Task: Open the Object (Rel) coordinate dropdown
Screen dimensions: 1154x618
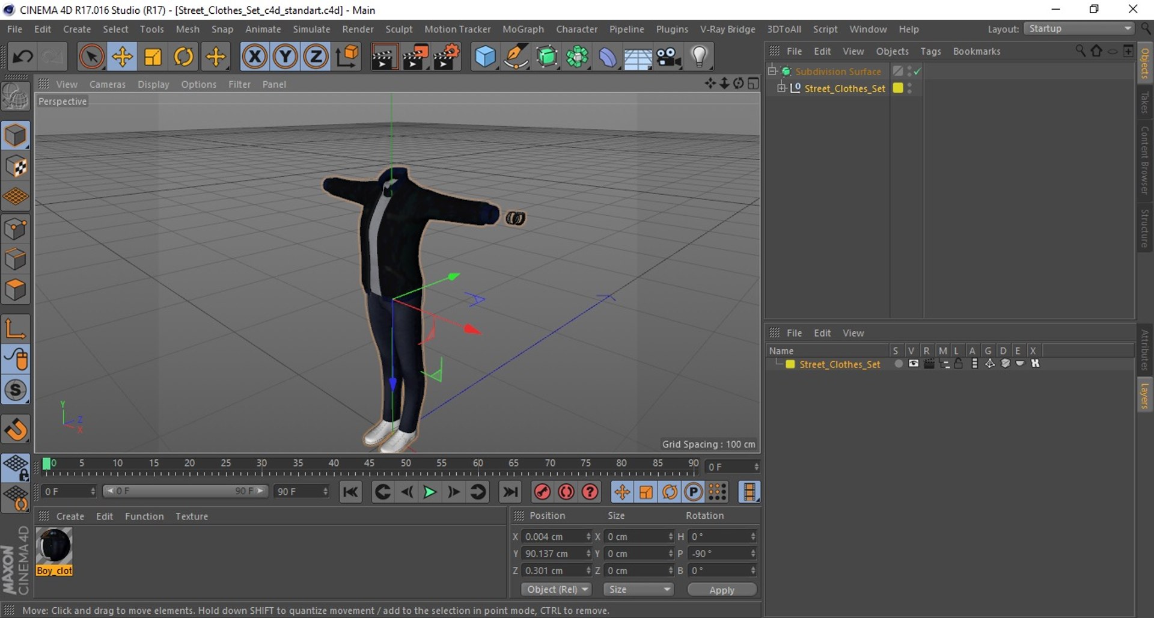Action: [557, 590]
